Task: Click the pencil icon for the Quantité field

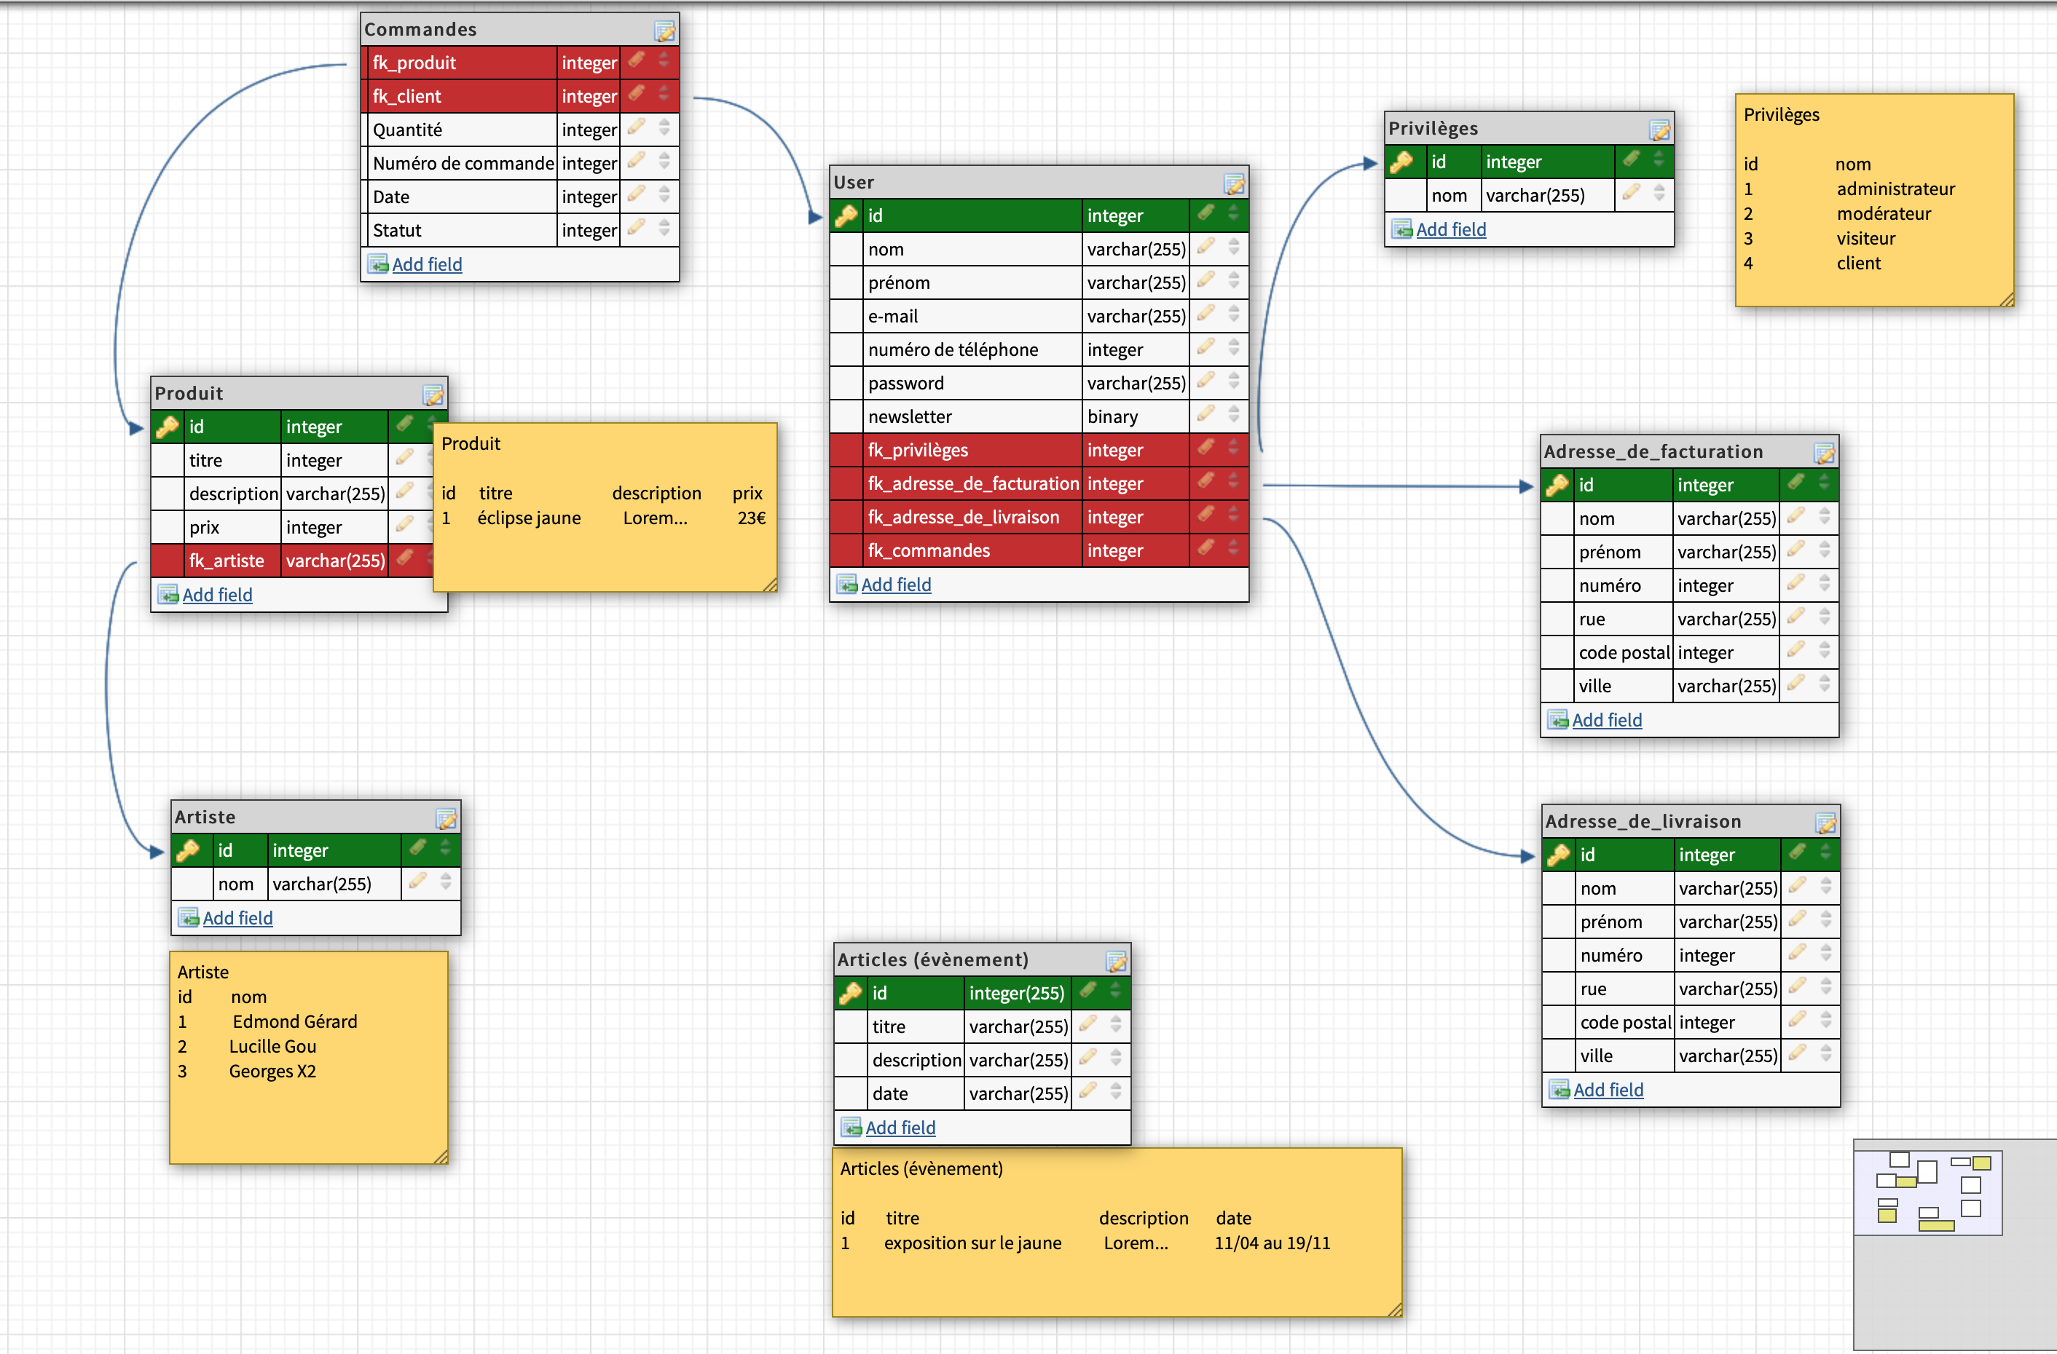Action: tap(636, 128)
